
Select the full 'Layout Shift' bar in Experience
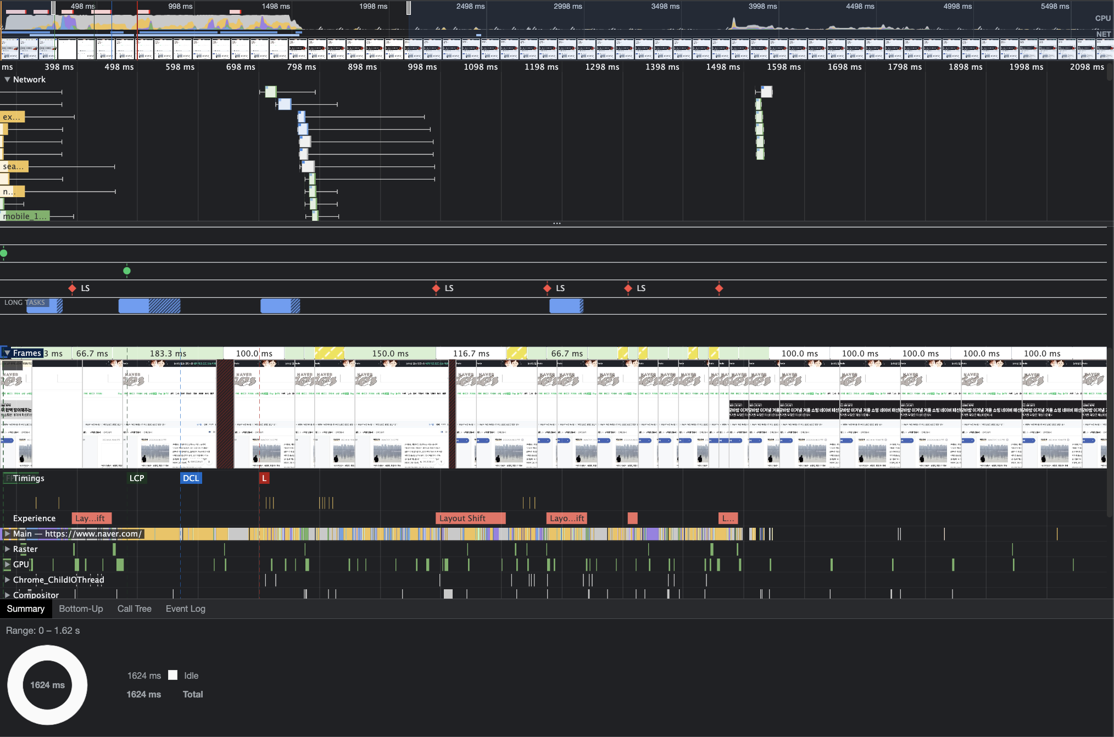tap(470, 518)
